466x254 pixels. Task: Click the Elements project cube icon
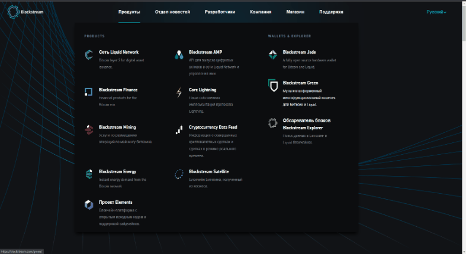coord(89,204)
